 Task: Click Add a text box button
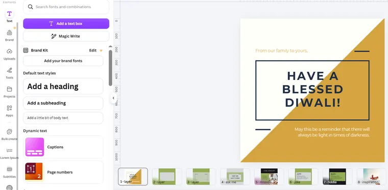point(66,24)
